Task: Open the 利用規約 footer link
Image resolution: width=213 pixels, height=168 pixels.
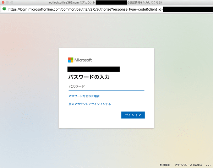Action: (165, 165)
